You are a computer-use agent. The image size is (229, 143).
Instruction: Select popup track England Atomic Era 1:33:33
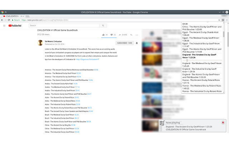coord(202,76)
